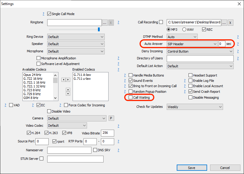The image size is (244, 174).
Task: Enable the Call Waiting checkbox
Action: click(131, 97)
